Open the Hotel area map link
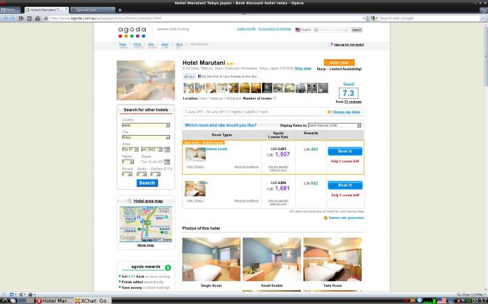488x304 pixels. click(x=148, y=201)
